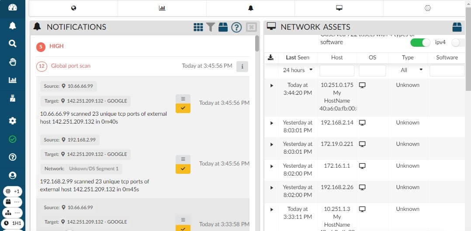Acknowledge the 192.168.2.99 alert check button
Viewport: 471px width, 231px height.
click(x=183, y=169)
